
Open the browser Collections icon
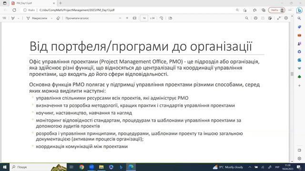264,10
